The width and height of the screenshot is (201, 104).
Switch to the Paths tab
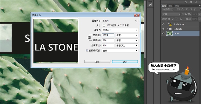pyautogui.click(x=177, y=6)
